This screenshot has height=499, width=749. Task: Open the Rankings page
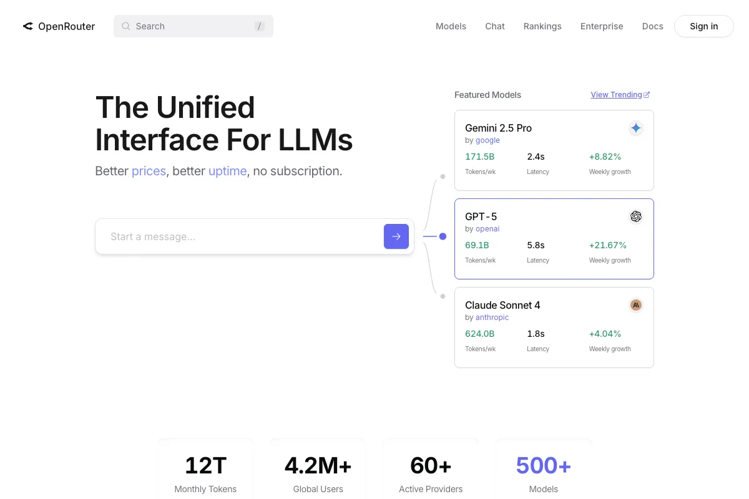pos(542,26)
